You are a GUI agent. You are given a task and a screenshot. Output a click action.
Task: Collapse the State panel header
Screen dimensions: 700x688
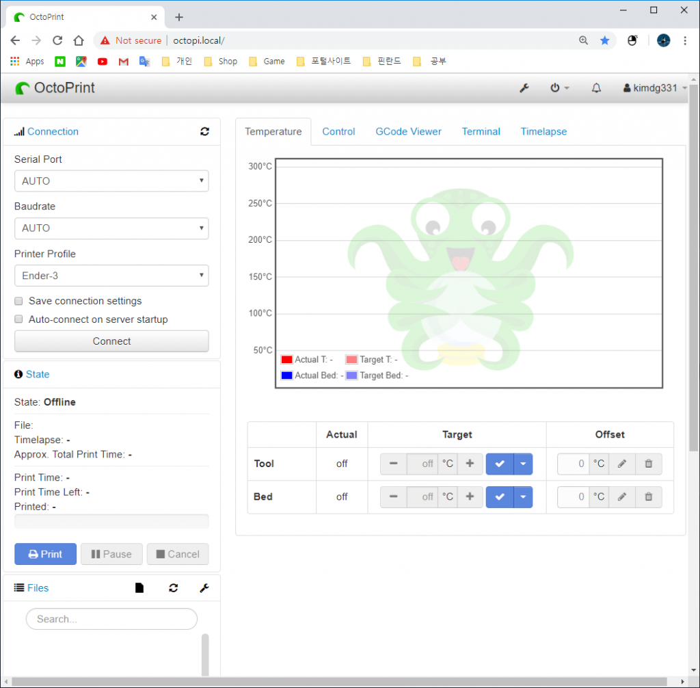pyautogui.click(x=38, y=374)
